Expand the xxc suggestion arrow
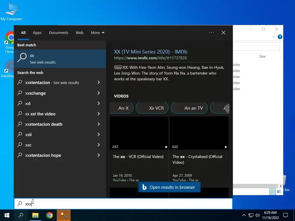This screenshot has width=295, height=221. pos(99,145)
